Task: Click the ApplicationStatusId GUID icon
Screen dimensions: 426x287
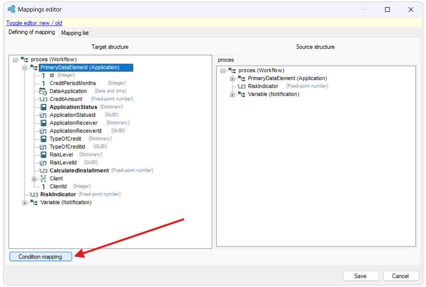Action: 43,115
